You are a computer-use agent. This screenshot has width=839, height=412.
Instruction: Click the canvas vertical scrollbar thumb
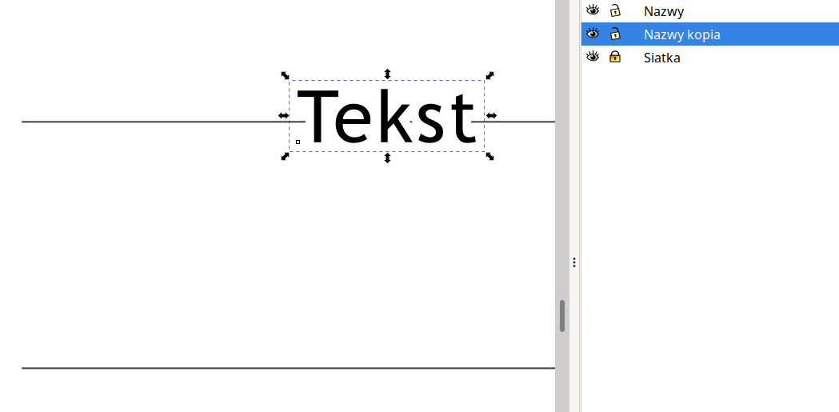point(562,316)
